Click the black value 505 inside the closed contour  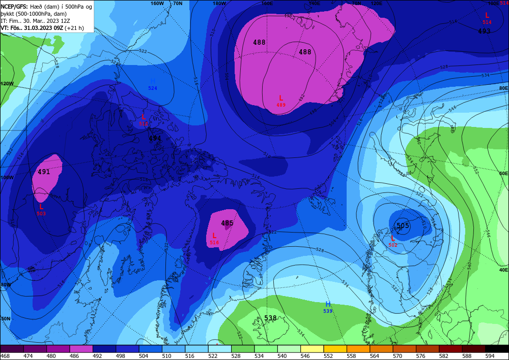[403, 225]
